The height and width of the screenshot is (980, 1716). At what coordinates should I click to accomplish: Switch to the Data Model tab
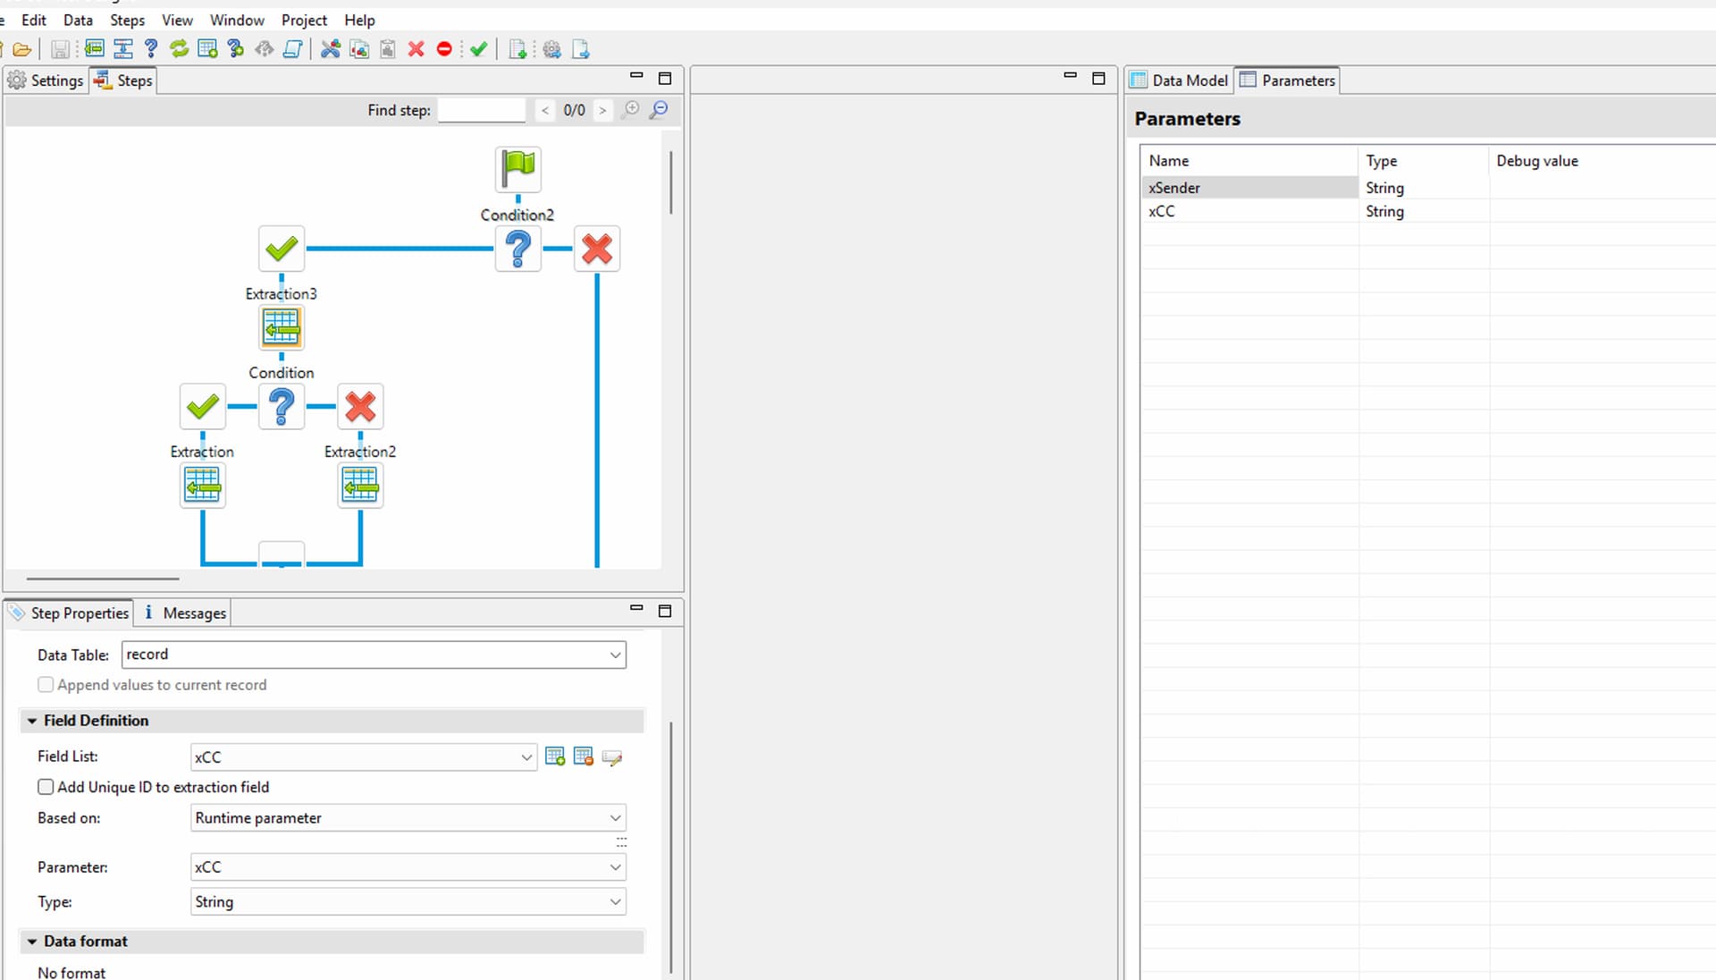1179,80
